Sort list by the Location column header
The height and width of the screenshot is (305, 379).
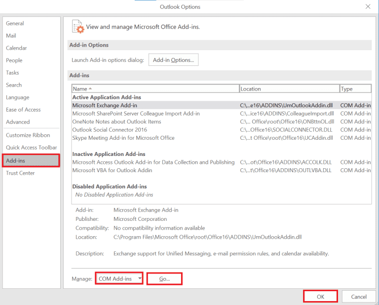click(x=289, y=89)
